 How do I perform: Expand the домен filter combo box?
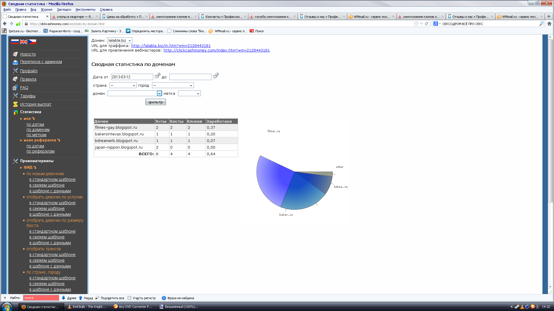tap(159, 94)
